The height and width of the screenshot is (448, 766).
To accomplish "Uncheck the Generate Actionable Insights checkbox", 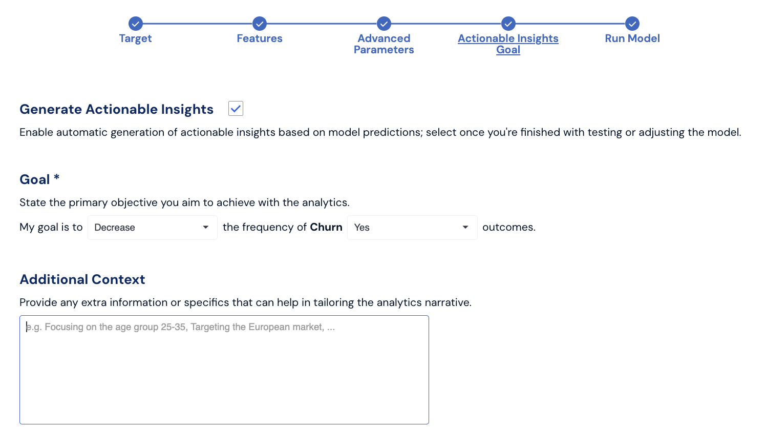I will coord(236,109).
